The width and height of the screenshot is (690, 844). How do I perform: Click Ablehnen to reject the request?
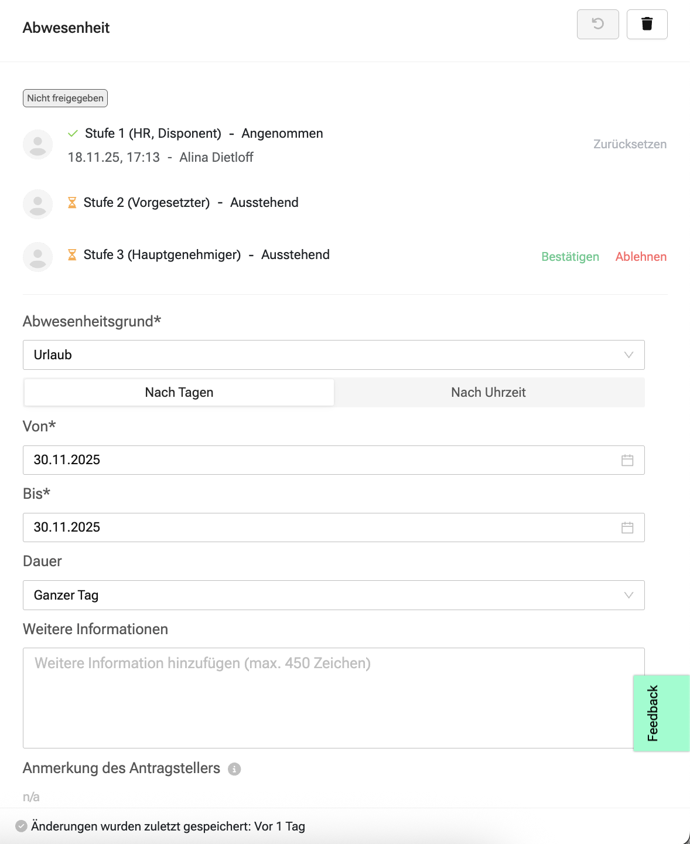641,257
